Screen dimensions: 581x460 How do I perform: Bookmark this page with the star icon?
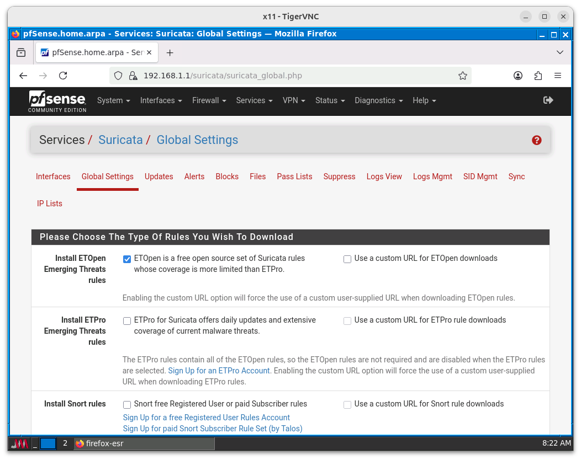462,76
